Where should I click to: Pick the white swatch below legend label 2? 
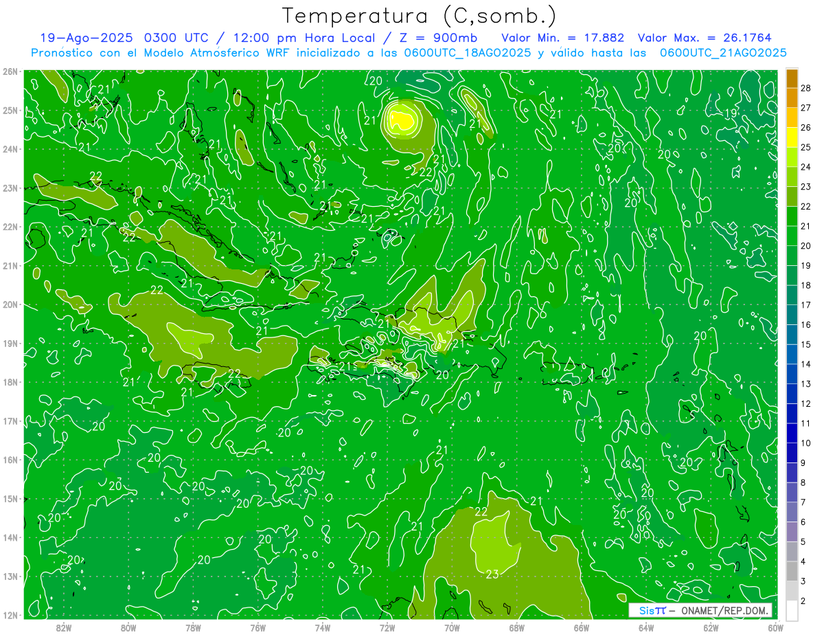pos(792,610)
